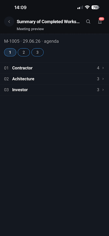Open the Contractor agenda section
The image size is (109, 236).
pos(54,68)
